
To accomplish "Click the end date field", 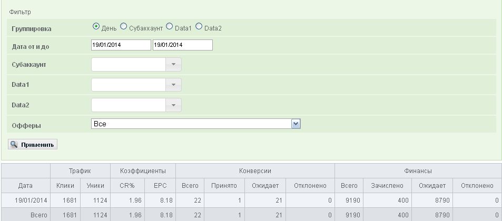I will 182,45.
